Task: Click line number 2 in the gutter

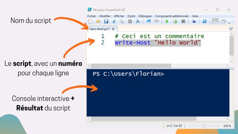Action: 103,42
